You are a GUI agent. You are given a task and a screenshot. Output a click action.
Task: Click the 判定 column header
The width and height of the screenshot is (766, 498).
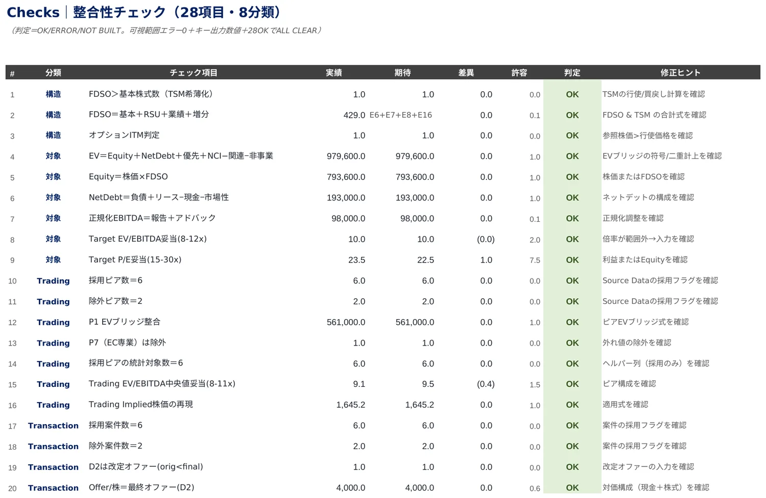(572, 73)
